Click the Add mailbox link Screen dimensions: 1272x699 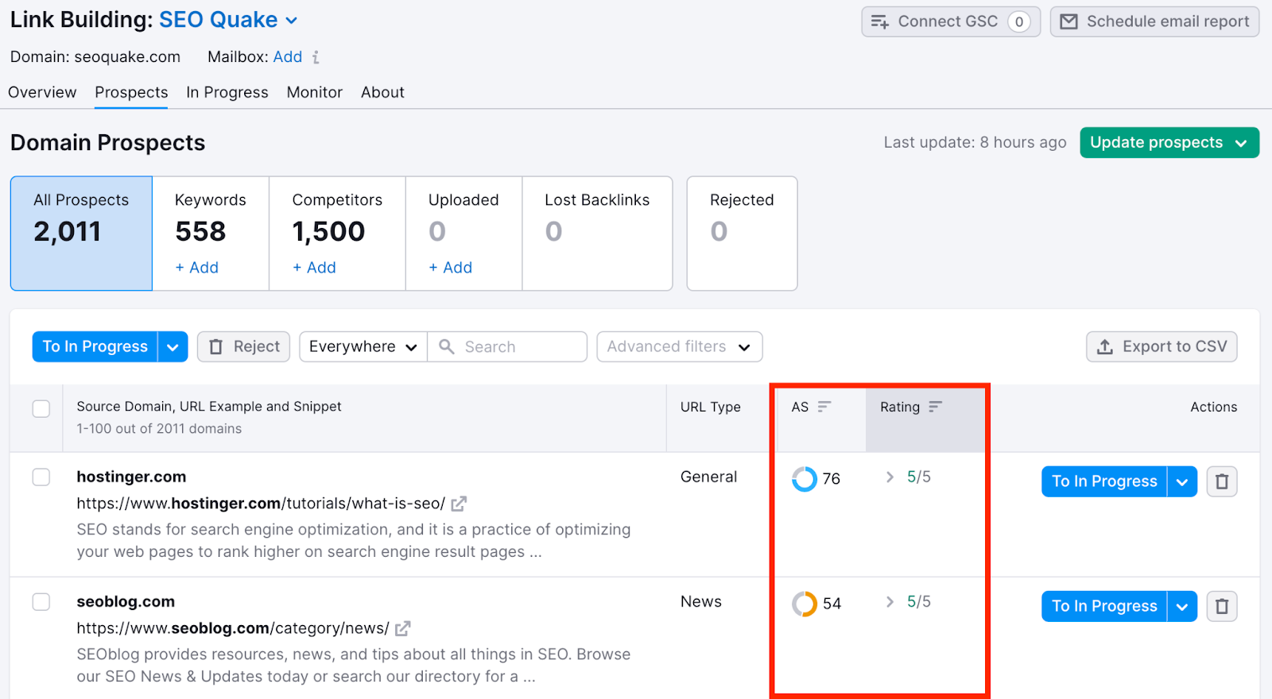click(287, 57)
